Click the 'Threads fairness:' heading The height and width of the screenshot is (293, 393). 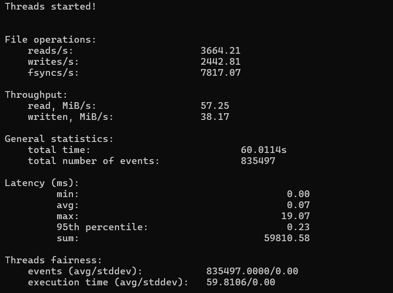(53, 260)
